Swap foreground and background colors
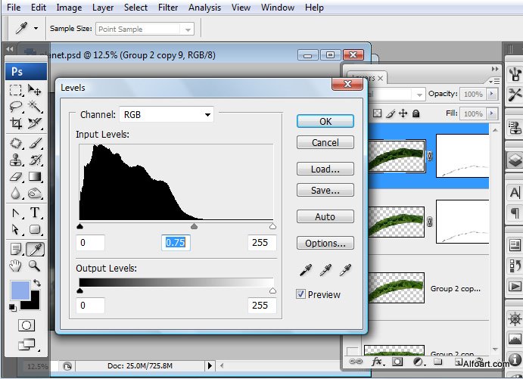 [36, 282]
